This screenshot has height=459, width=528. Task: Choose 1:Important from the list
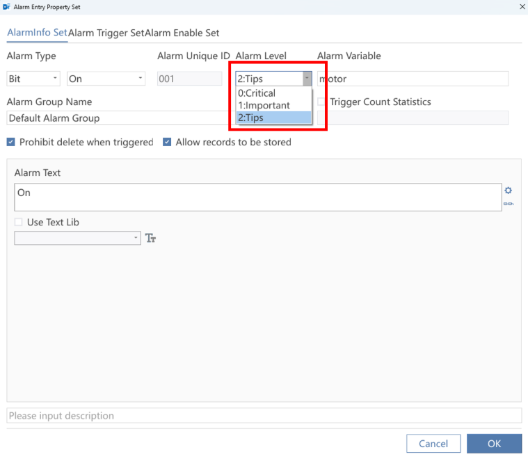click(x=273, y=106)
